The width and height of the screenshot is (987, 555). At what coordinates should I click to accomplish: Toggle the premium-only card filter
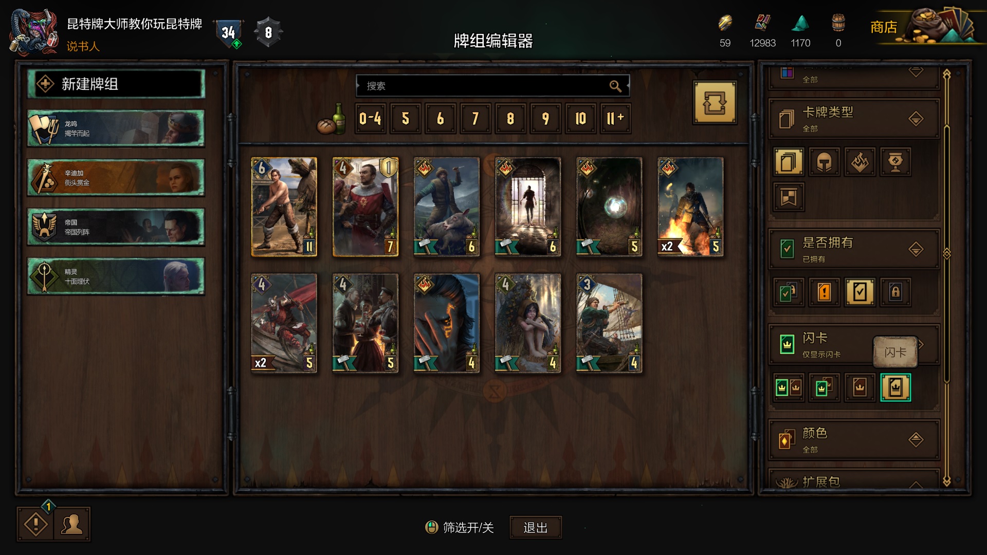(x=895, y=387)
